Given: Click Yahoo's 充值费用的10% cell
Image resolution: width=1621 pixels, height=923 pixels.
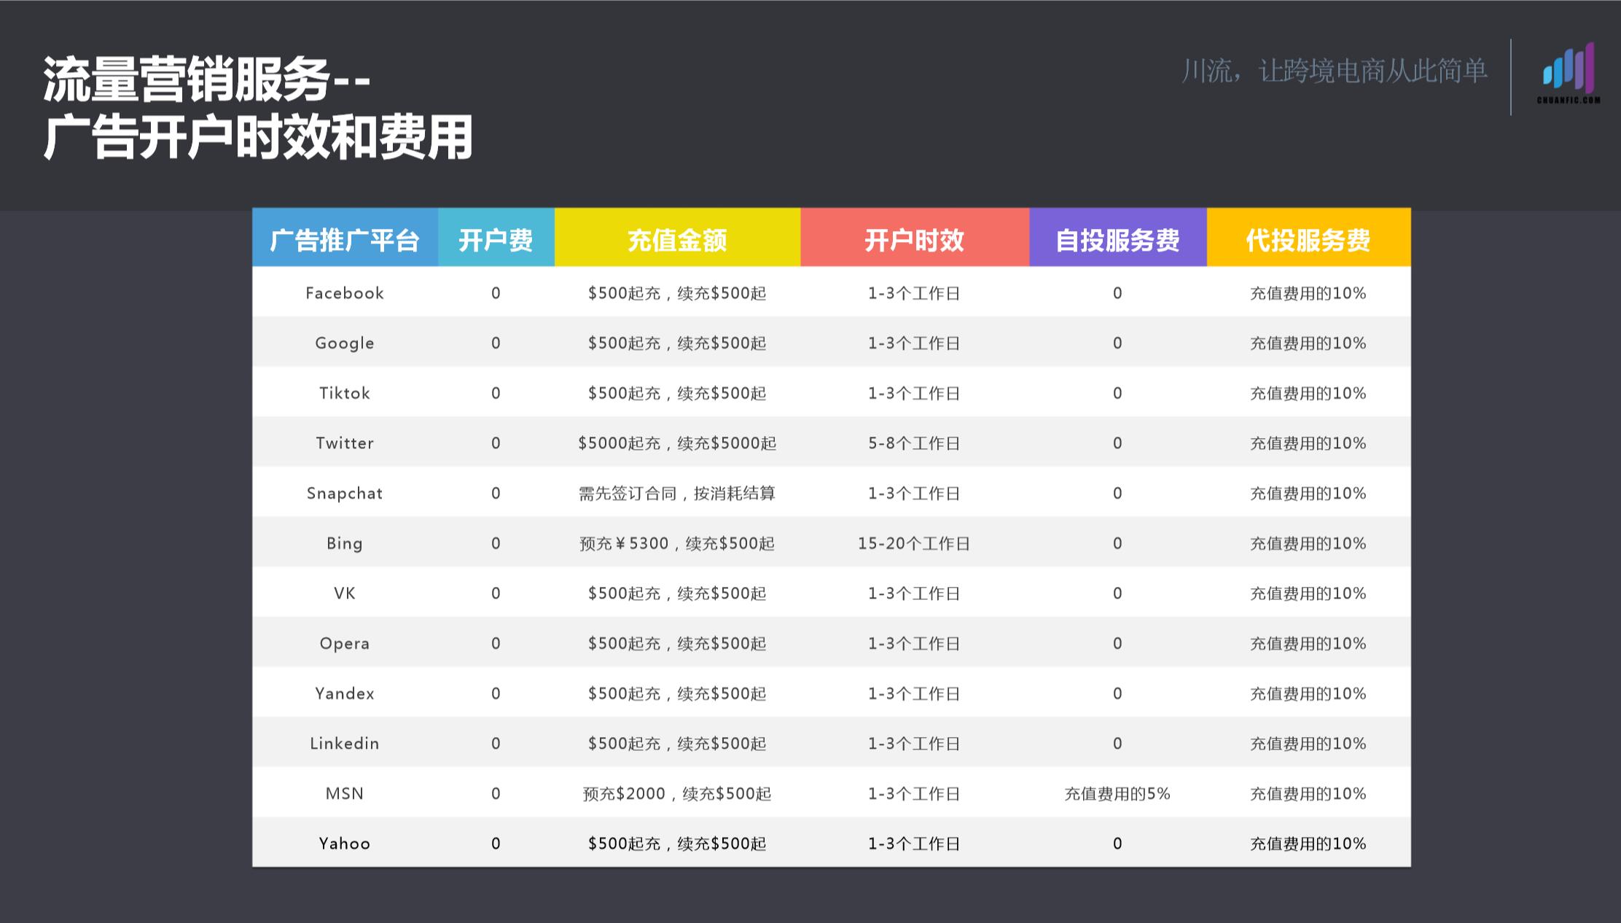Looking at the screenshot, I should coord(1309,844).
